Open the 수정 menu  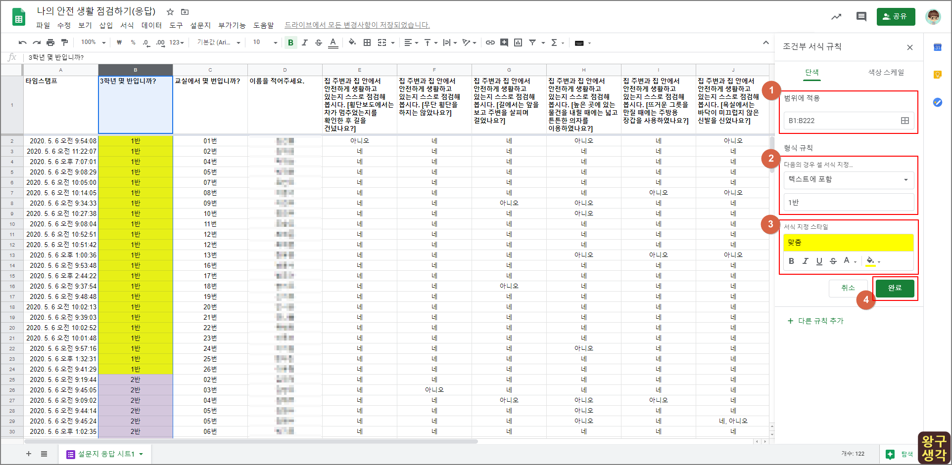coord(64,25)
